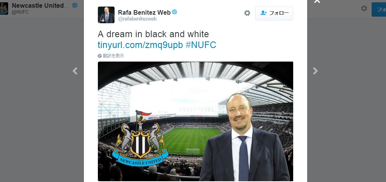
Task: Open Newcastle United profile name in header
Action: coord(41,5)
